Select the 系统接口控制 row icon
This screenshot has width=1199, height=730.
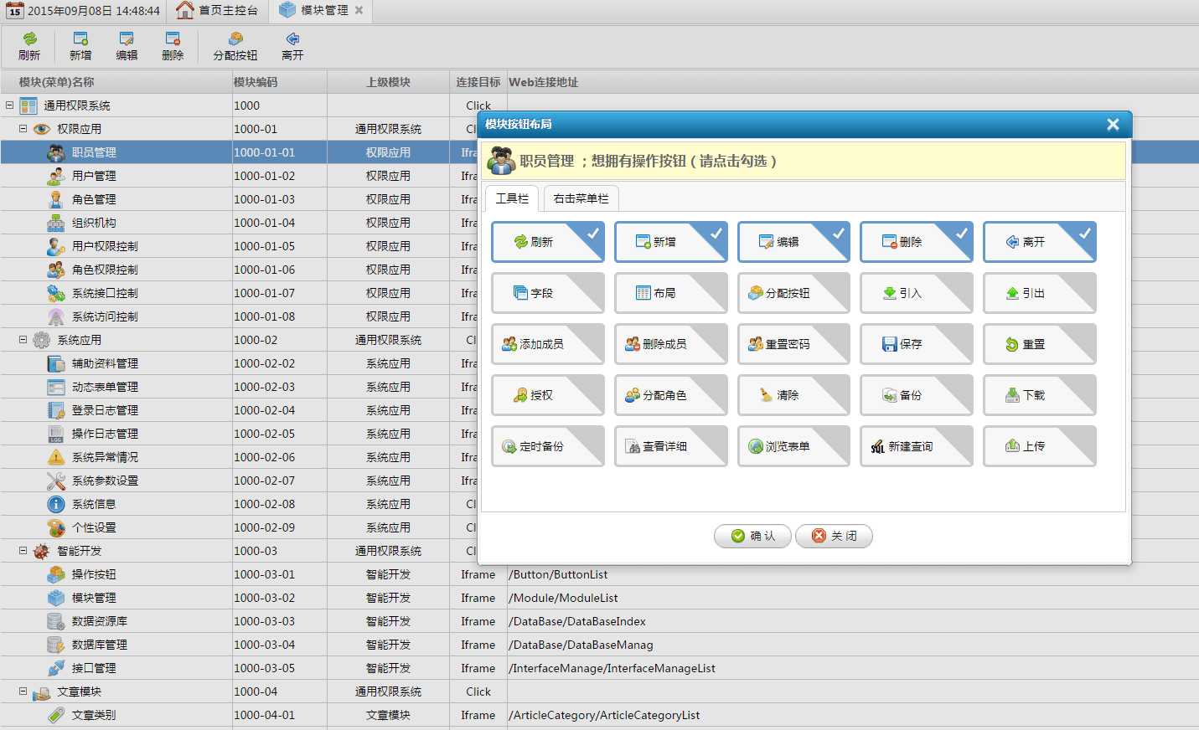[x=56, y=293]
